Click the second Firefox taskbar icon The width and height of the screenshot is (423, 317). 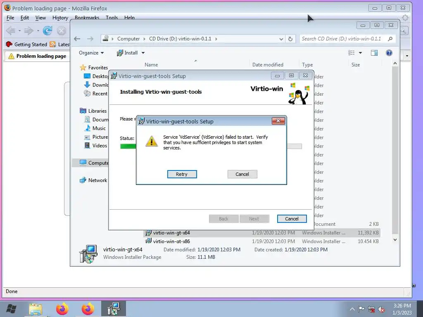(88, 309)
